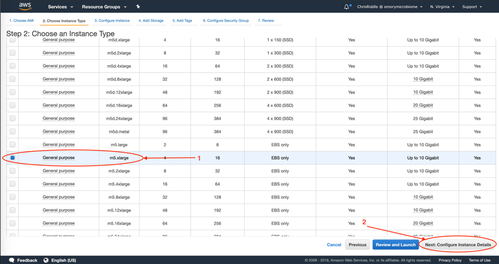Select the m5.xlarge instance checkbox
The height and width of the screenshot is (264, 499).
tap(13, 158)
